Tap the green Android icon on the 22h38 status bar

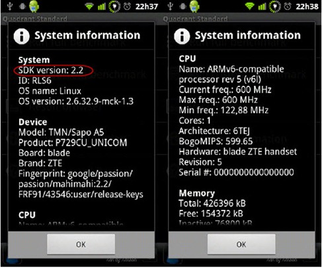pos(194,6)
